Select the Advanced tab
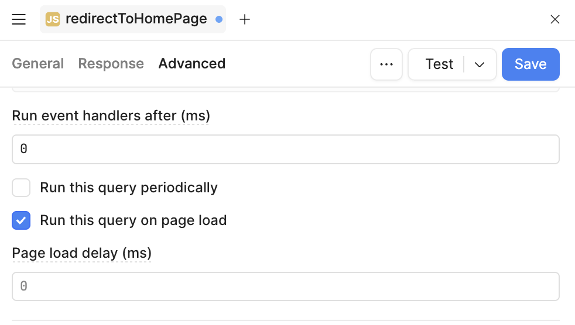Screen dimensions: 575x325 [x=191, y=64]
